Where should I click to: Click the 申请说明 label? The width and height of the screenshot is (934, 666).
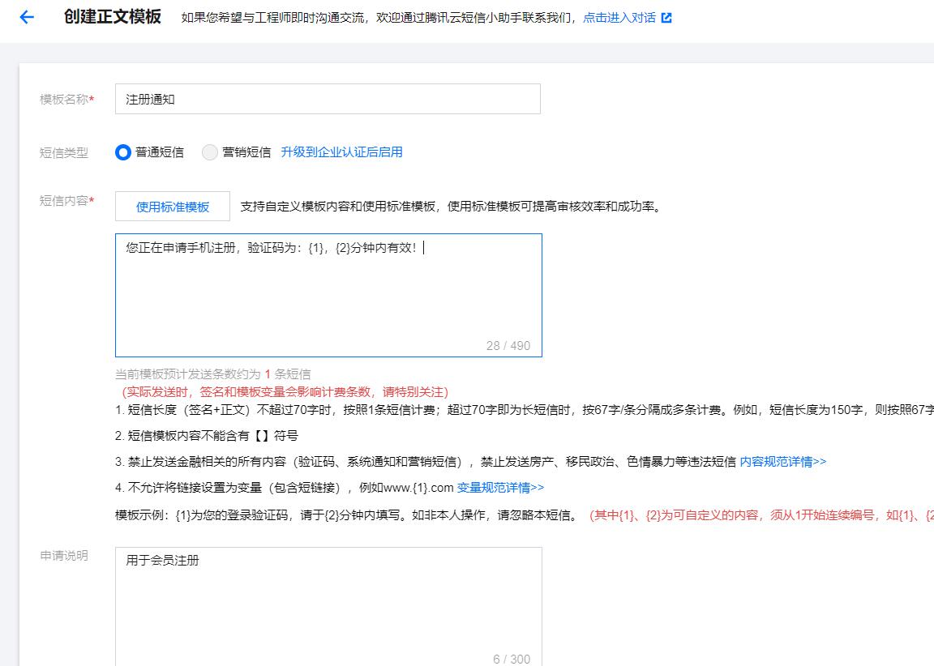pos(64,556)
